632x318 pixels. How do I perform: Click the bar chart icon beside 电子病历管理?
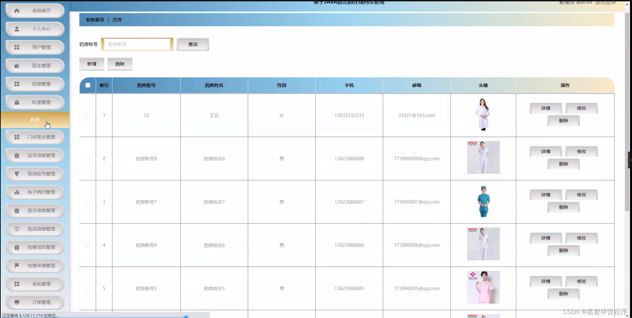click(x=17, y=192)
